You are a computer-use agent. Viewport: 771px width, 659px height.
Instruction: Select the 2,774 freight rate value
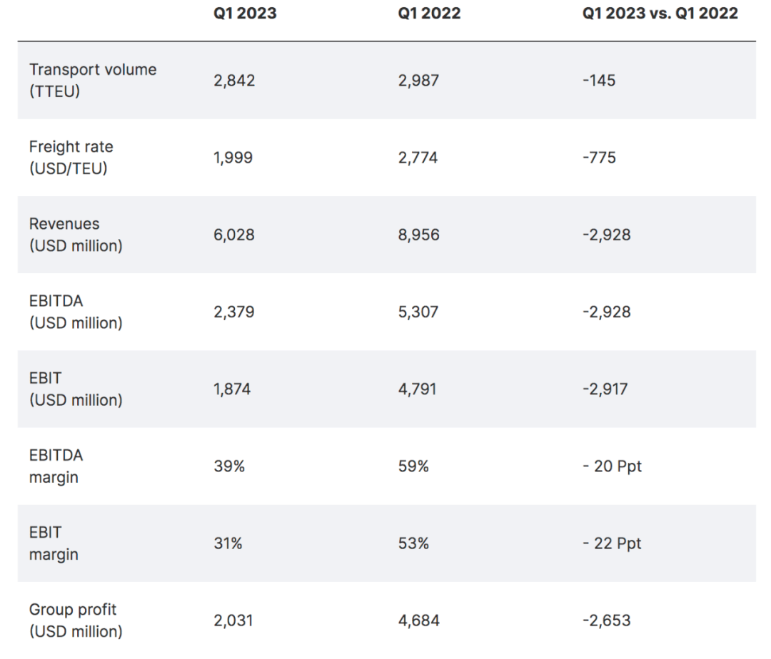click(x=419, y=158)
